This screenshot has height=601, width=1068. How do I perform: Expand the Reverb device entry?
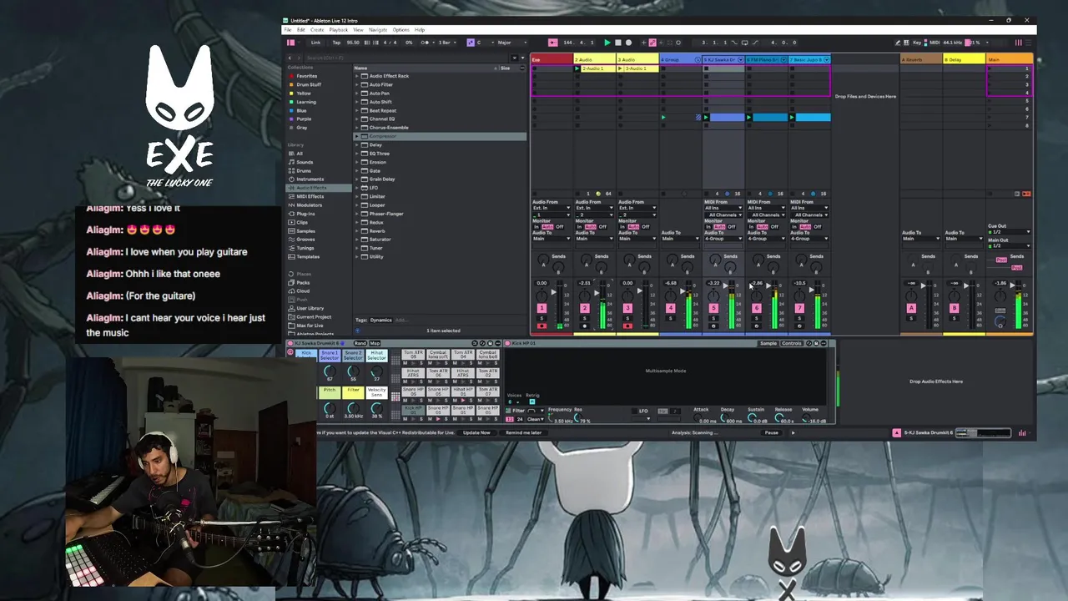[357, 230]
